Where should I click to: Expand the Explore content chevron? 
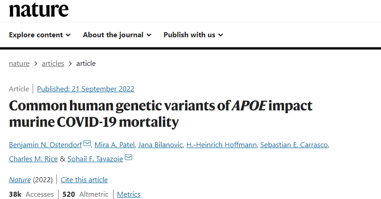coord(68,35)
